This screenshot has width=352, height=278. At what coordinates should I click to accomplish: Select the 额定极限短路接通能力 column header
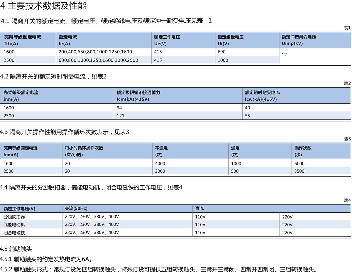coord(138,96)
